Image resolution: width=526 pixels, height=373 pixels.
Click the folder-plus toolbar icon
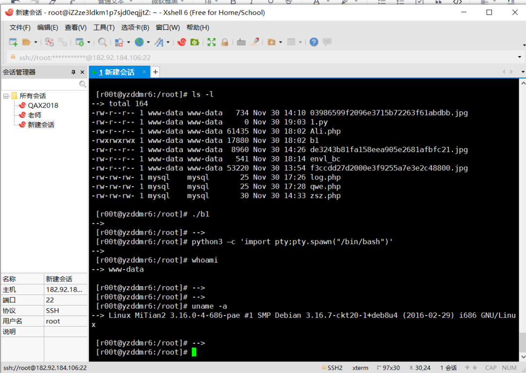[271, 42]
